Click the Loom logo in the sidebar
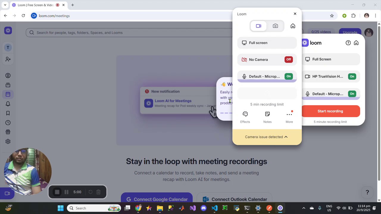Image resolution: width=381 pixels, height=214 pixels. coord(8,31)
